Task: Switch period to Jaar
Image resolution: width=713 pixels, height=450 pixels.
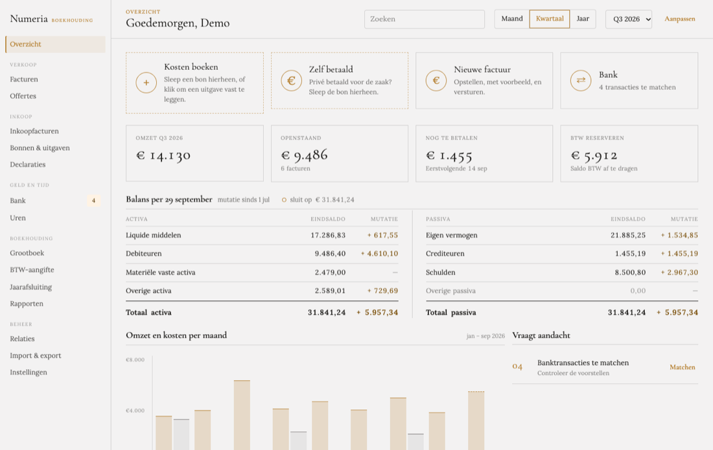Action: click(583, 19)
